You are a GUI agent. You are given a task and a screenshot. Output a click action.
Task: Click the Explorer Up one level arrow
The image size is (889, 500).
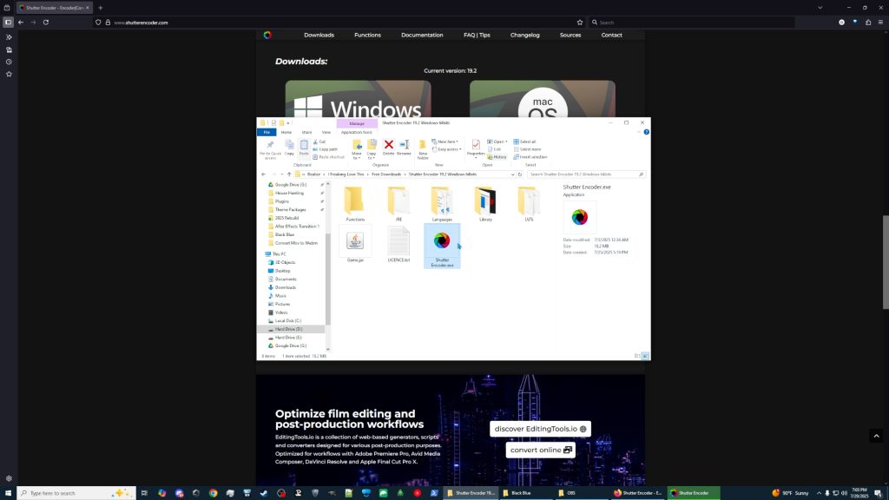[x=289, y=174]
